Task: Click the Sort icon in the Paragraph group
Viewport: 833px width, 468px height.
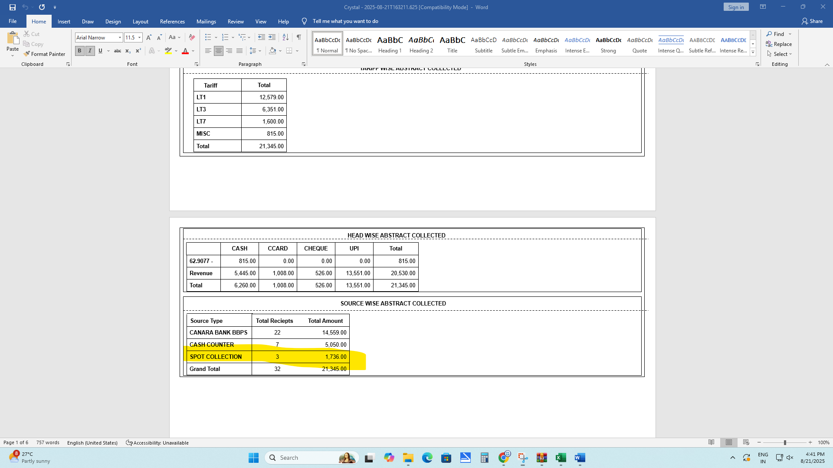Action: click(x=285, y=37)
